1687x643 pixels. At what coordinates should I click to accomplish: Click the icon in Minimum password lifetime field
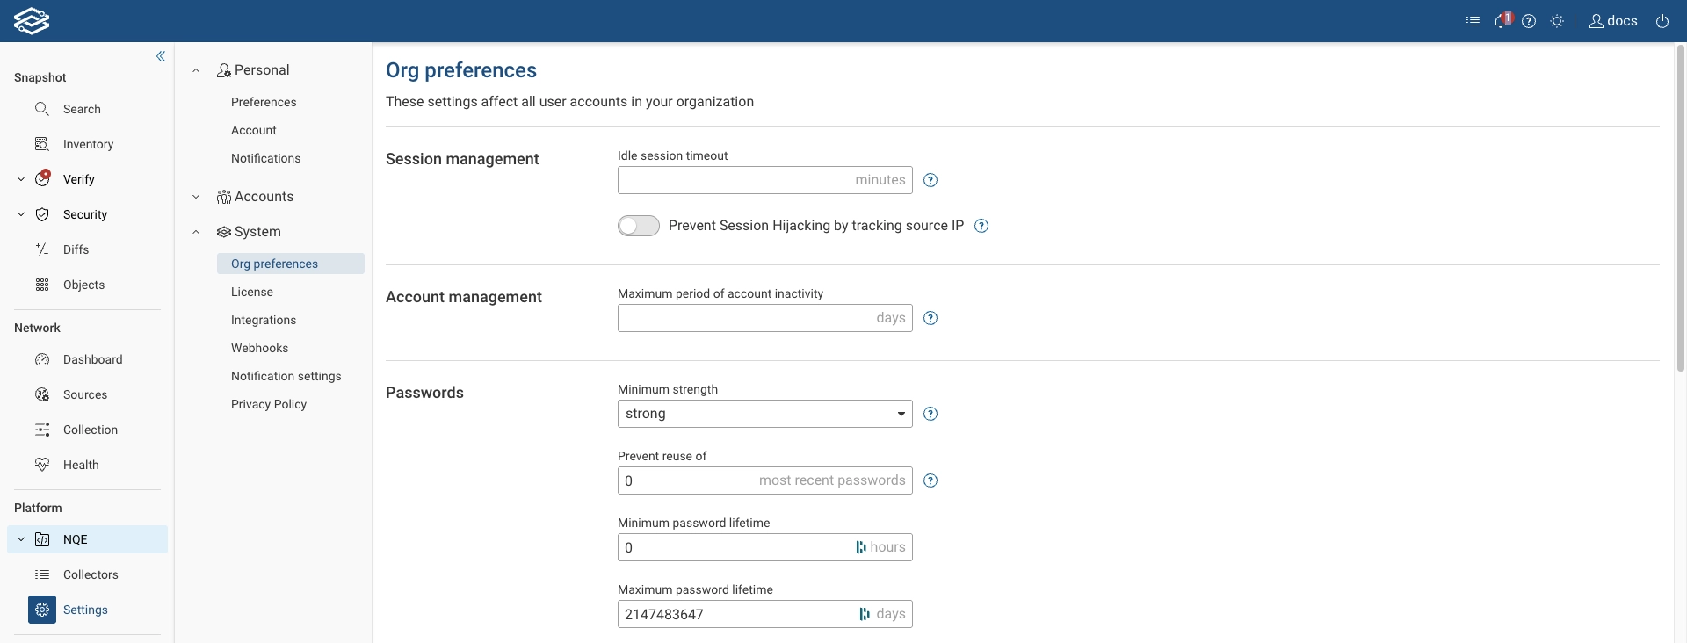861,547
